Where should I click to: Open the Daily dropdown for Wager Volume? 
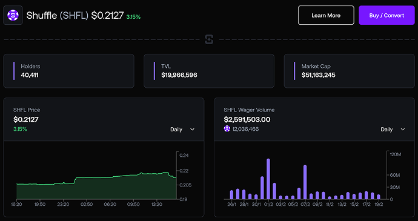tap(393, 130)
